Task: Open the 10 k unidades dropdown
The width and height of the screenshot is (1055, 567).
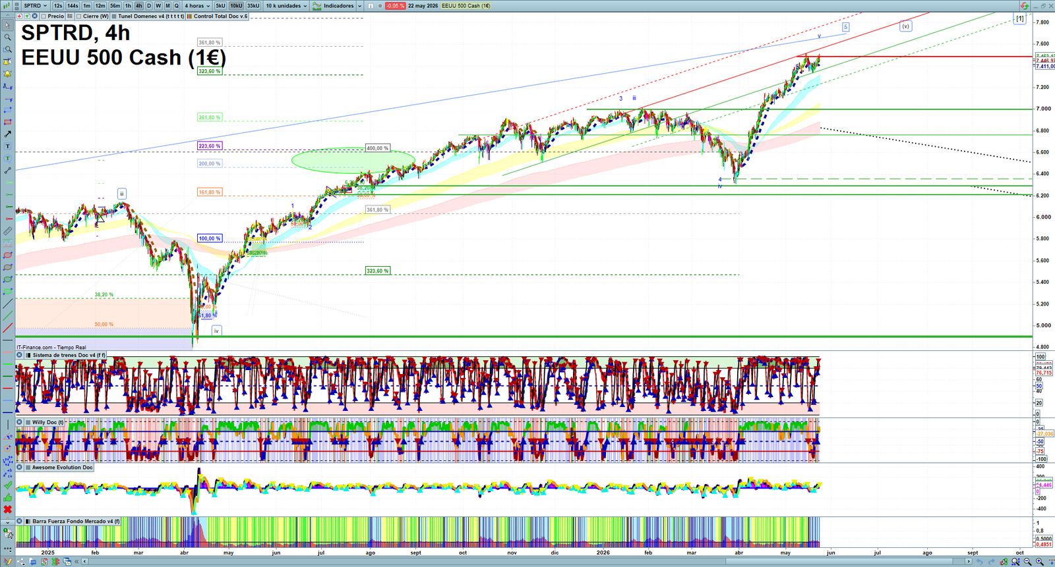Action: coord(286,6)
